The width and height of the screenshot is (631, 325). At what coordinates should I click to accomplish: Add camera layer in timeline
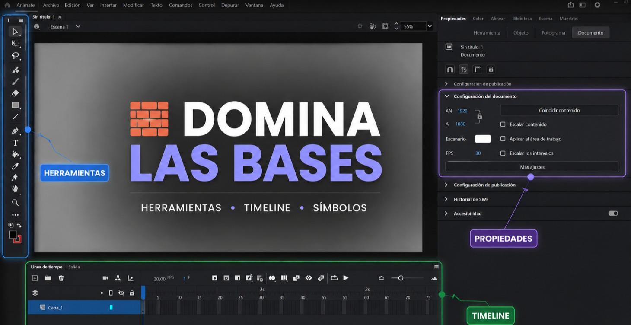point(105,278)
